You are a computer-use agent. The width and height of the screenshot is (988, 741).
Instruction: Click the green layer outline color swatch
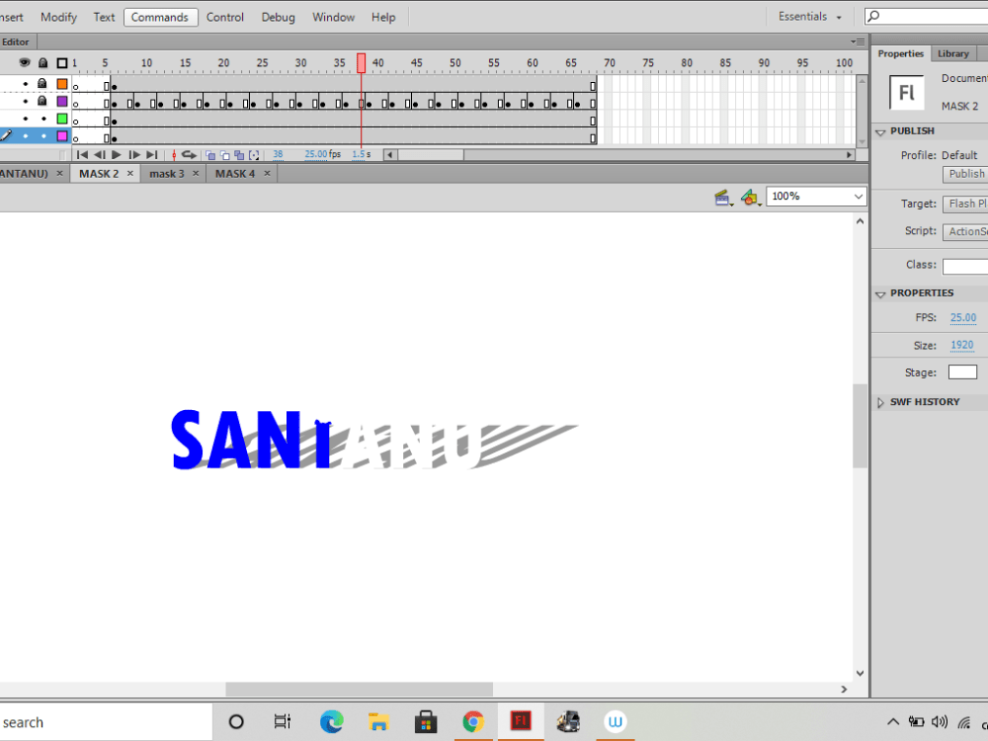point(61,119)
